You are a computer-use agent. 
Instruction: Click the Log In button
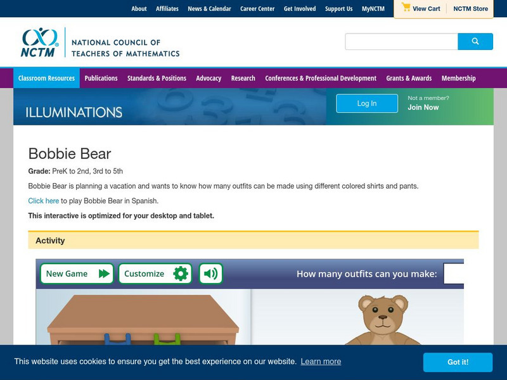coord(367,103)
